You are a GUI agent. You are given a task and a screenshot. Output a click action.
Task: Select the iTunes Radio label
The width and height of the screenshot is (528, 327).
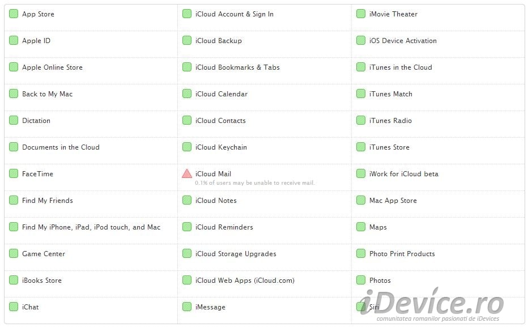390,121
